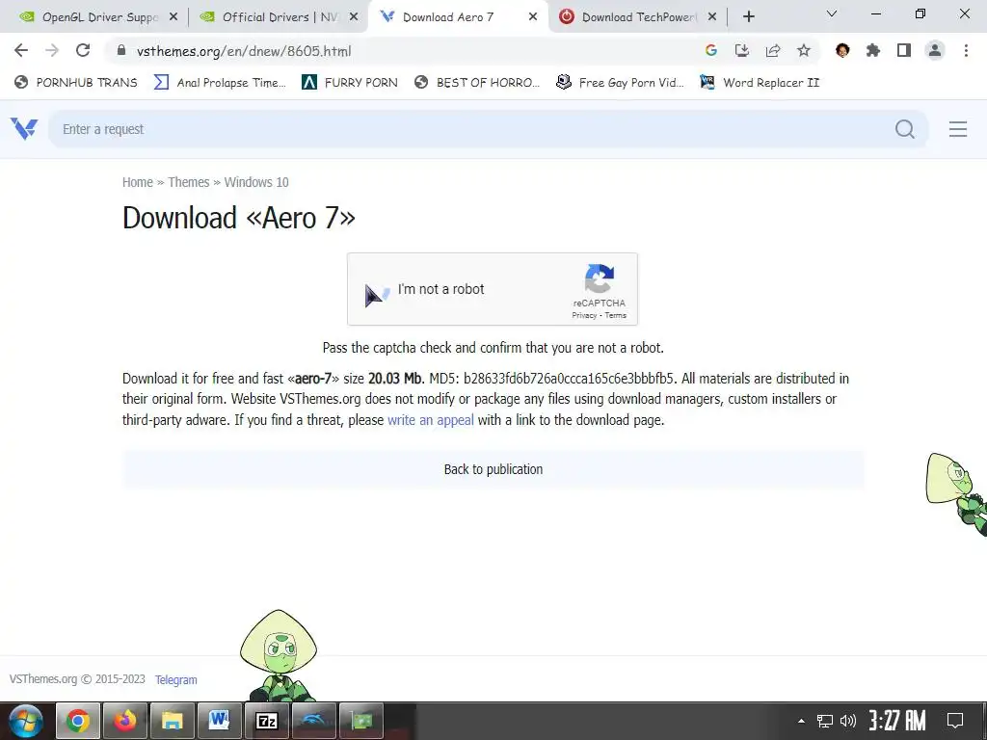Go back to the previous page

21,50
